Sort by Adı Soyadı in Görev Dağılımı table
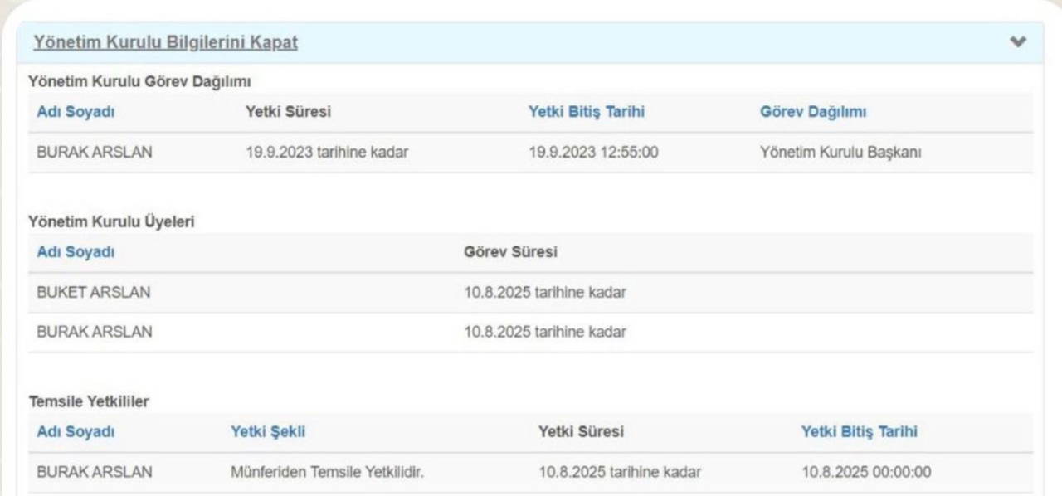This screenshot has height=496, width=1062. click(x=76, y=113)
